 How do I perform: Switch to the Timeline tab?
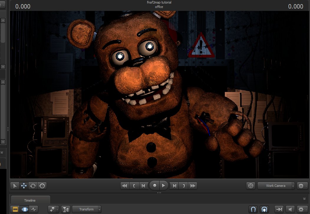click(x=30, y=200)
